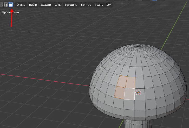Switch to face select mode icon

[x=11, y=5]
